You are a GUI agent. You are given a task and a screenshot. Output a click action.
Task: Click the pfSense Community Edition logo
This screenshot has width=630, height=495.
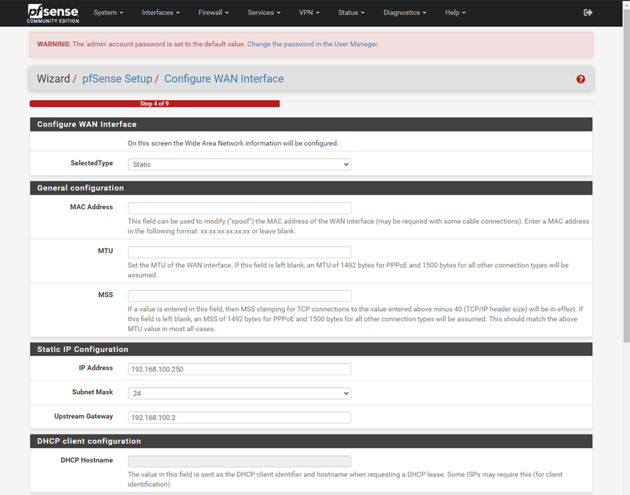coord(53,13)
